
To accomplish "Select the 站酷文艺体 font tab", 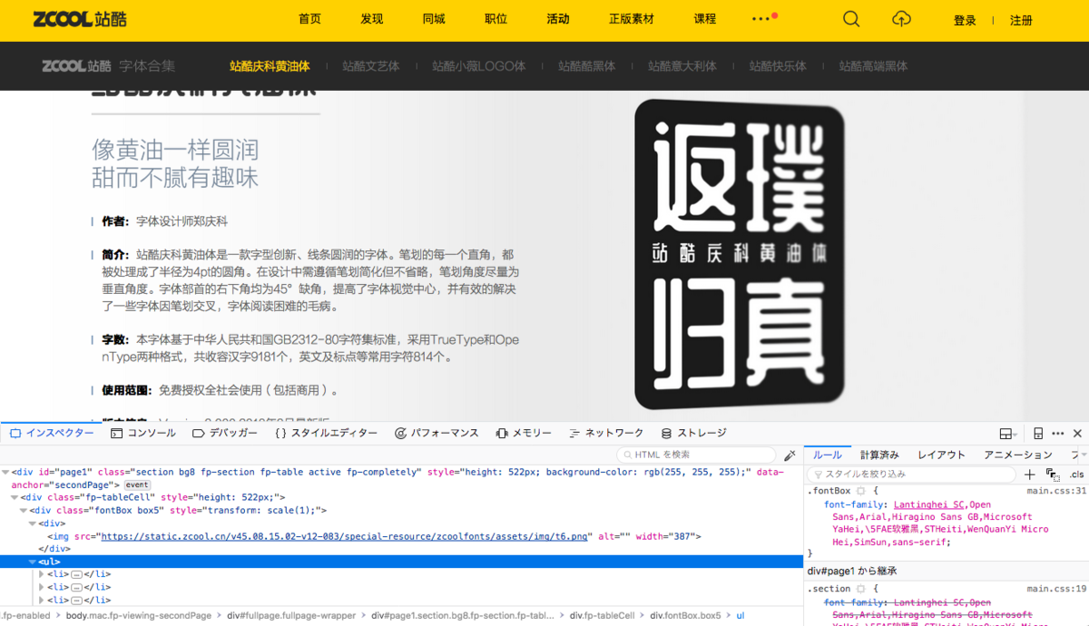I will click(x=370, y=66).
